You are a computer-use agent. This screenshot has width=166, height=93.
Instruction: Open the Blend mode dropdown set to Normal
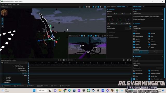[x=148, y=61]
